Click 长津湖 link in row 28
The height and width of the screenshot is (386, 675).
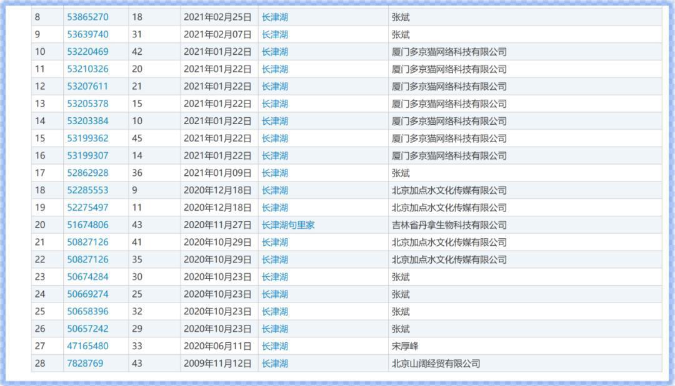pos(275,364)
